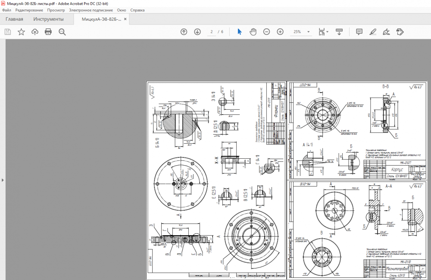Add a comment with the note icon
This screenshot has width=431, height=280.
point(359,32)
